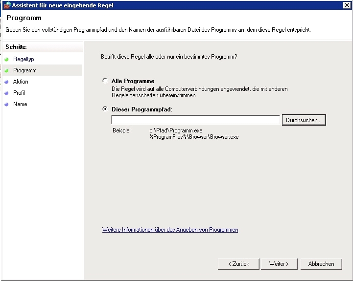This screenshot has width=353, height=281.
Task: Click example text '%ProgramFiles%\Browser\Browser.exe'
Action: pyautogui.click(x=194, y=137)
